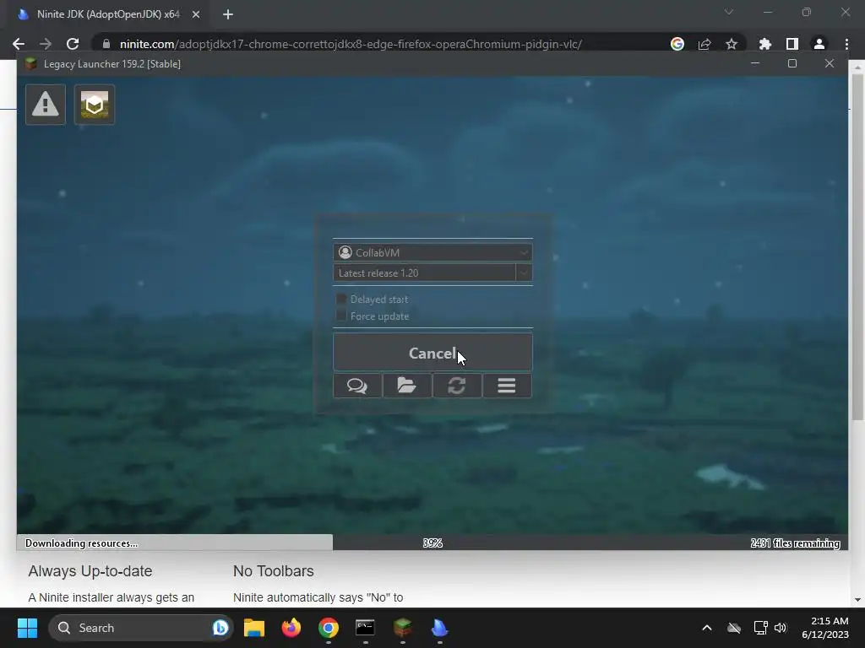Open Chrome's three-dot menu
The height and width of the screenshot is (648, 865).
(846, 44)
